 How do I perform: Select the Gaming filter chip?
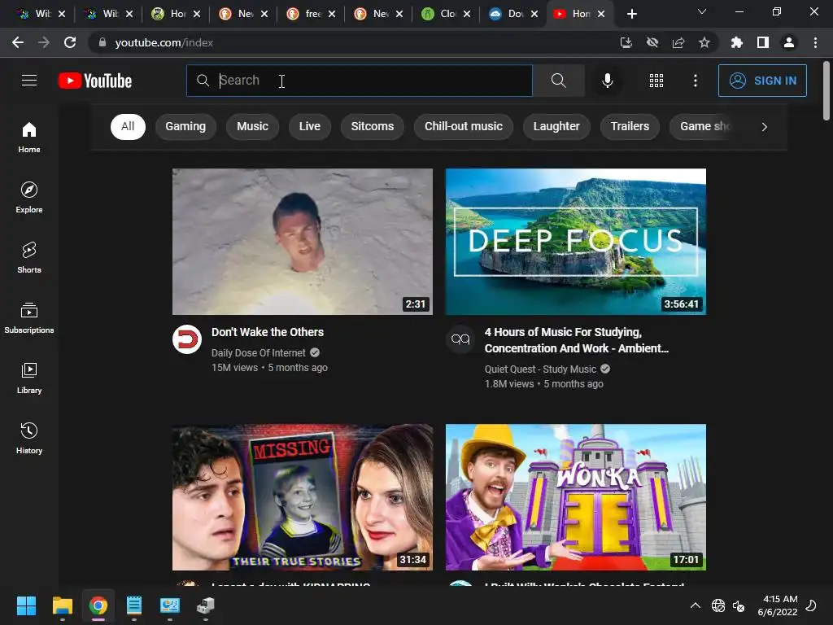coord(185,126)
